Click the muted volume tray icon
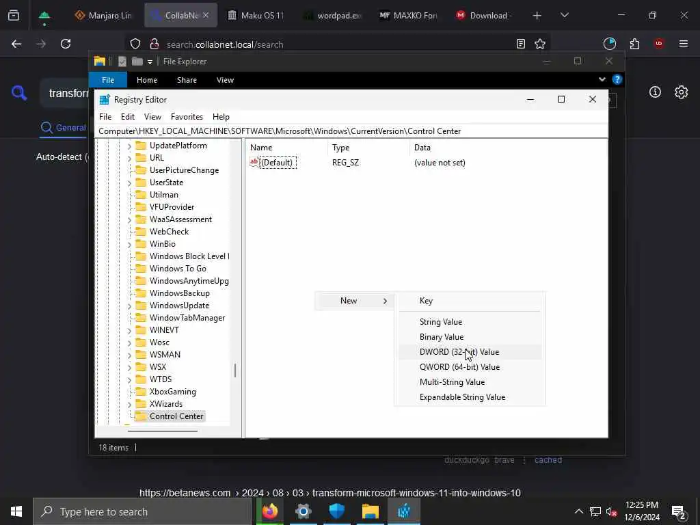The height and width of the screenshot is (525, 700). click(x=611, y=511)
